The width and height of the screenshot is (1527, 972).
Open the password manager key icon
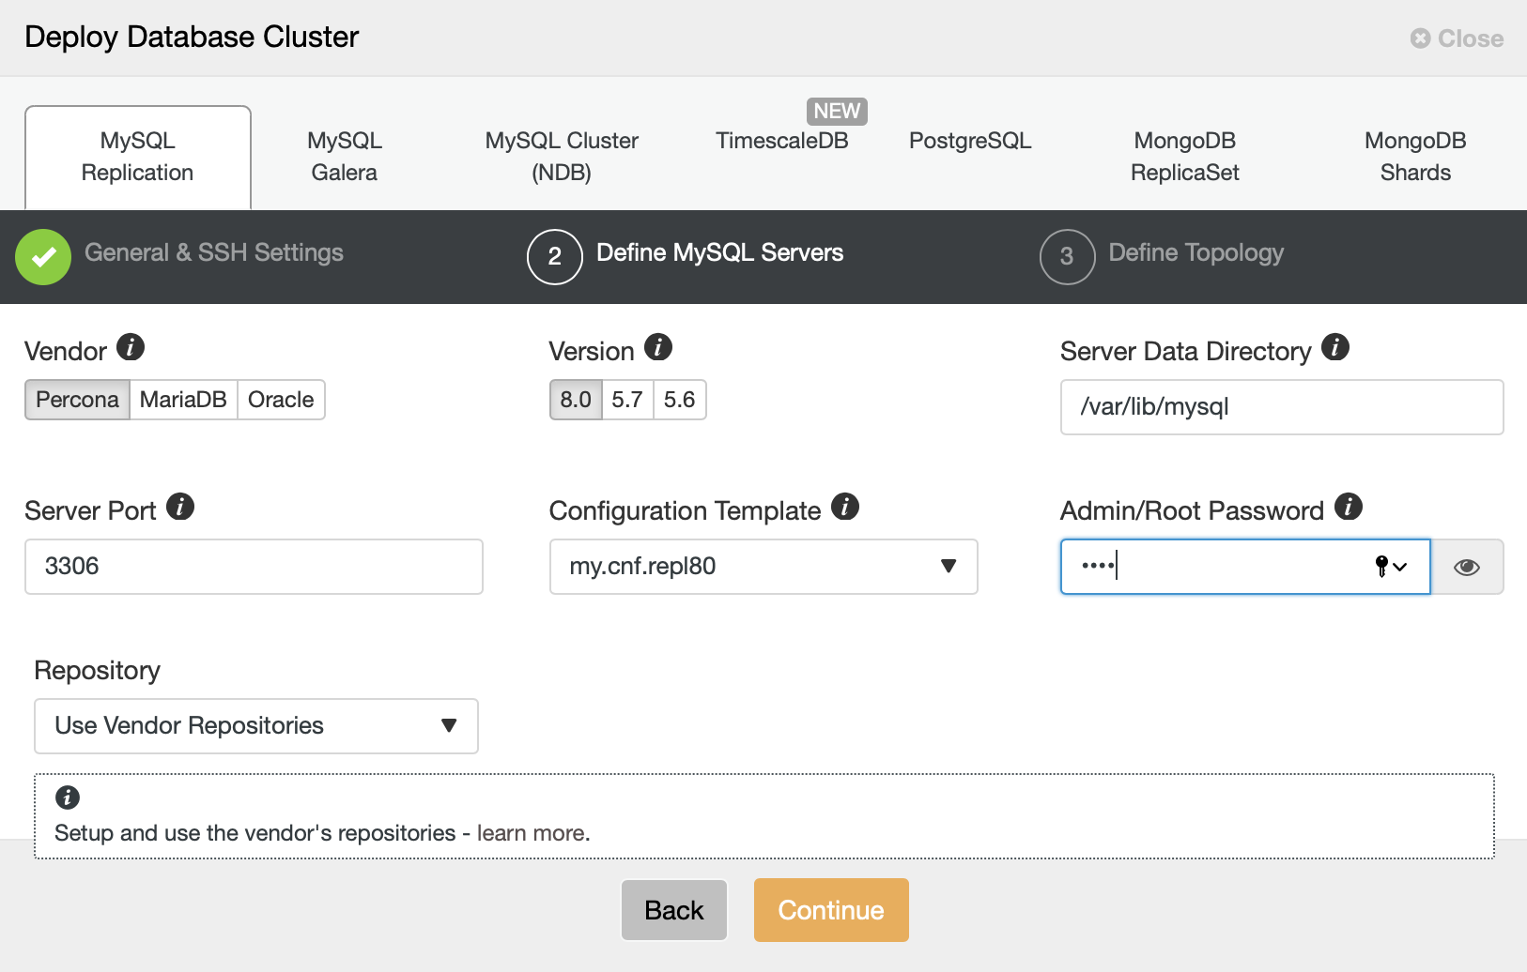click(x=1390, y=566)
